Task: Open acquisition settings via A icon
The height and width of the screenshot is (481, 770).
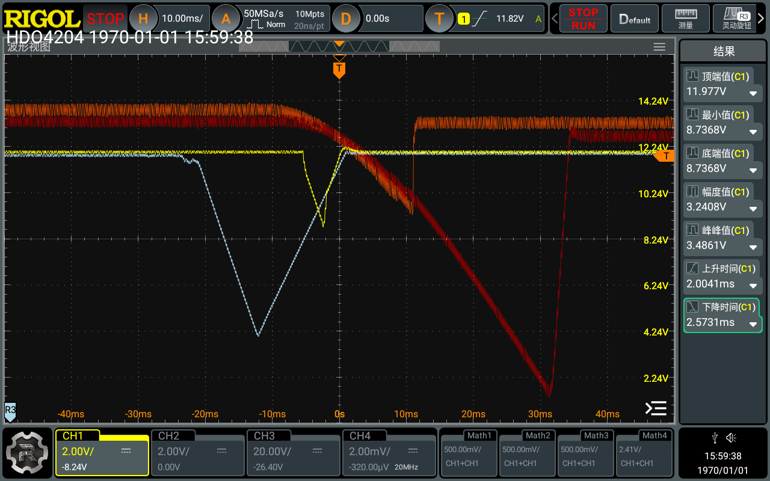Action: coord(226,19)
